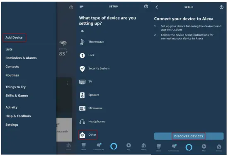Open hamburger menu on device type screen
Image resolution: width=228 pixels, height=156 pixels.
82,6
